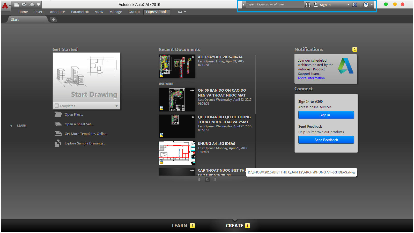Click the ribbon minimize toggle button

(x=180, y=12)
